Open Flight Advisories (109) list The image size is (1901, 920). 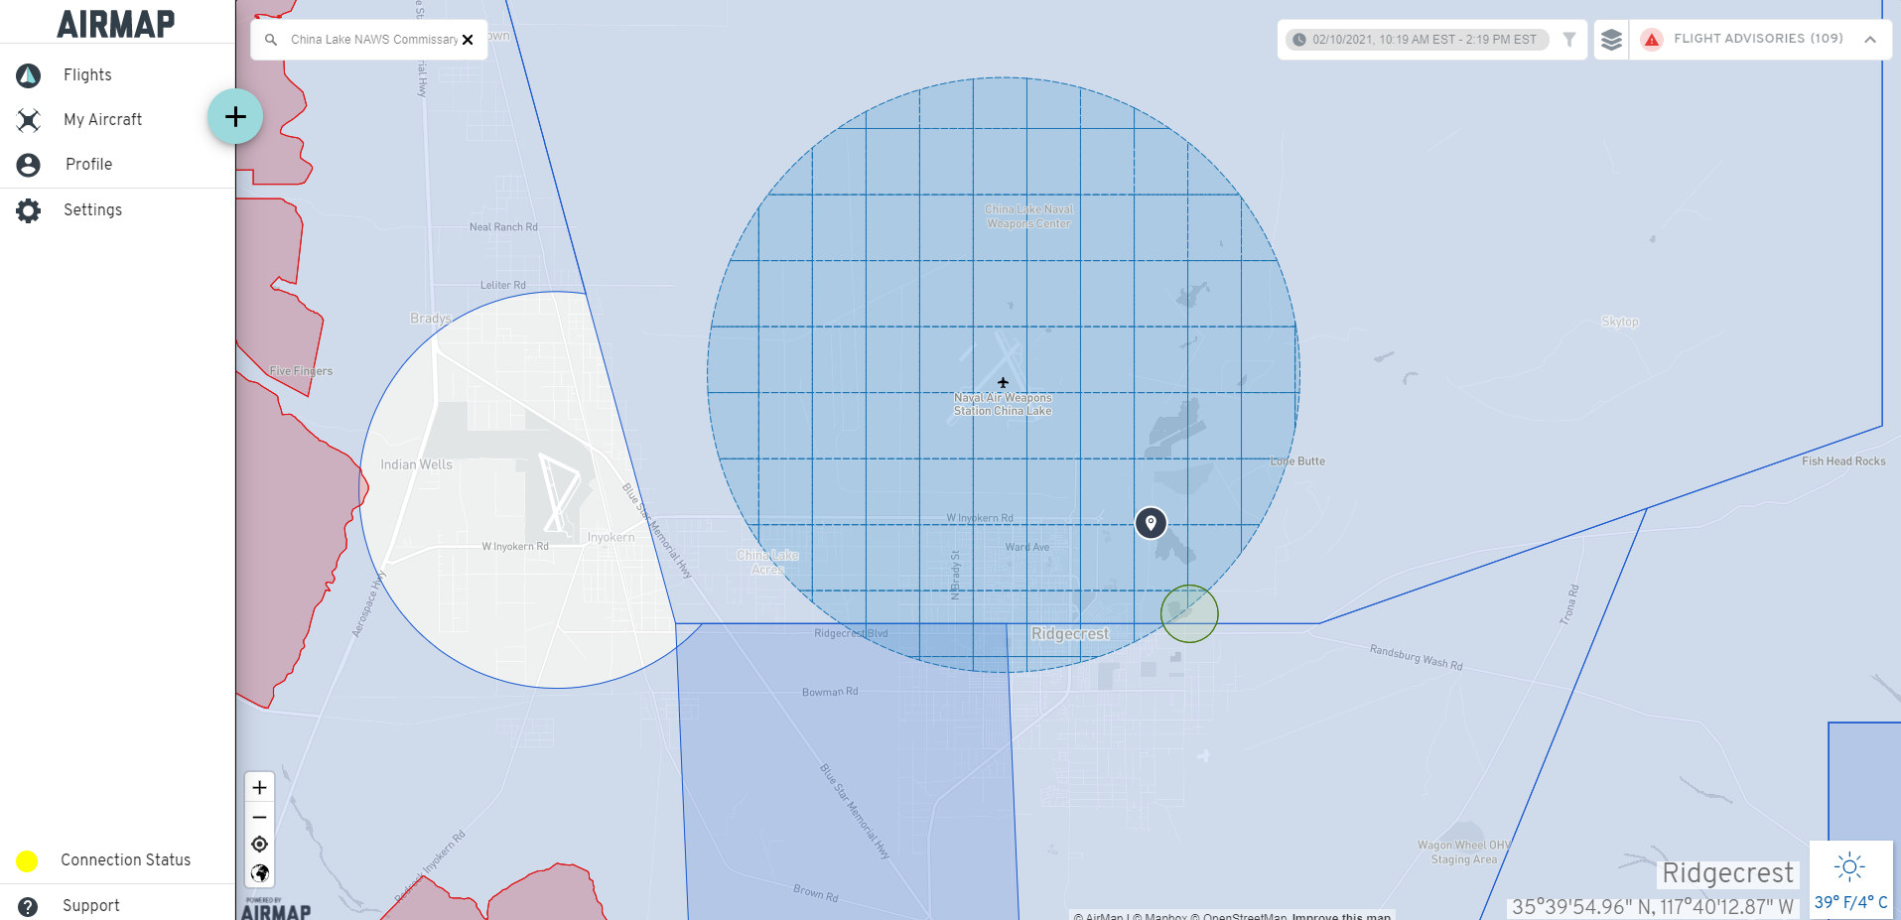(x=1758, y=39)
